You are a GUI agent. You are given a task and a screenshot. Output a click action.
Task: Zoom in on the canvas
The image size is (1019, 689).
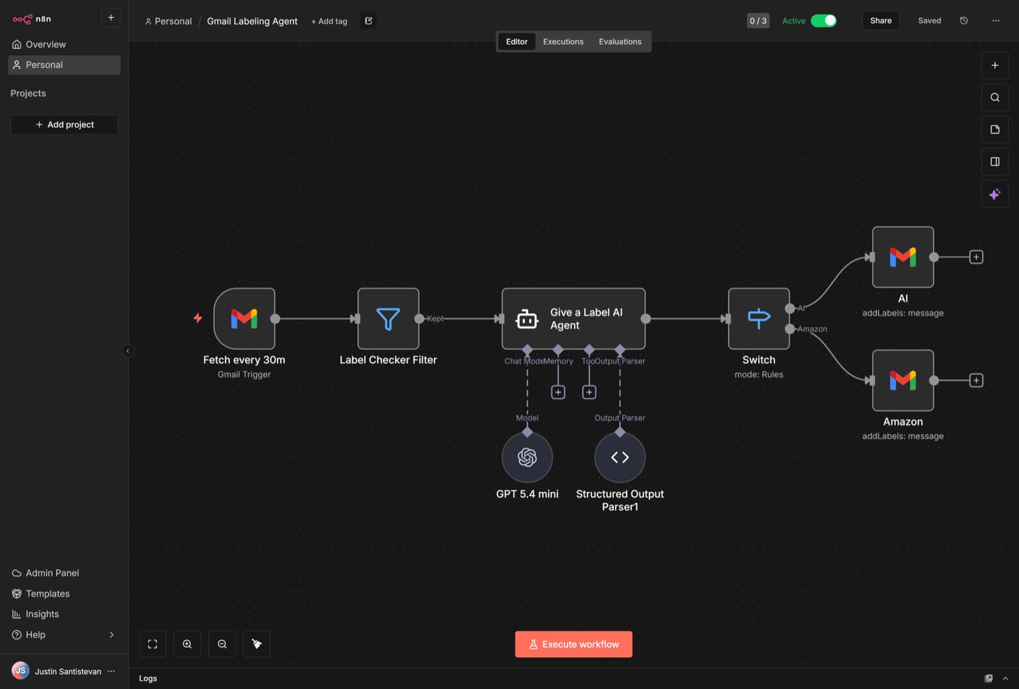[x=187, y=644]
